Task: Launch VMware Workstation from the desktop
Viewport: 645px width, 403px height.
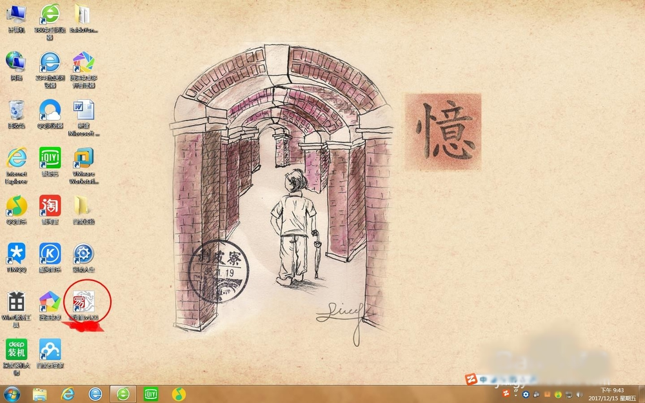Action: [x=84, y=158]
